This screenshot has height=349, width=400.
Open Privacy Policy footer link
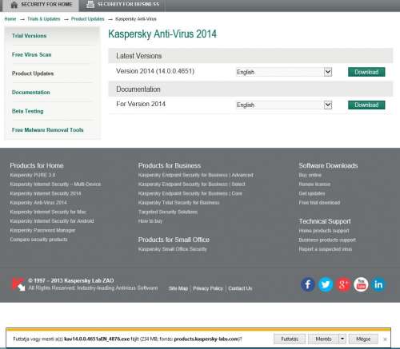pyautogui.click(x=208, y=288)
